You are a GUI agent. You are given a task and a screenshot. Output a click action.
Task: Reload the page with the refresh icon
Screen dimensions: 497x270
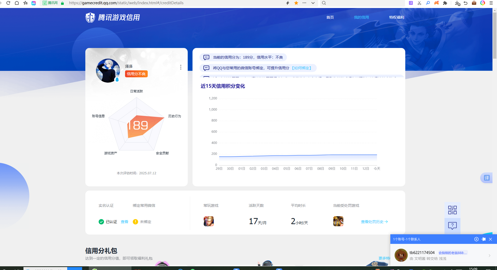pos(8,3)
